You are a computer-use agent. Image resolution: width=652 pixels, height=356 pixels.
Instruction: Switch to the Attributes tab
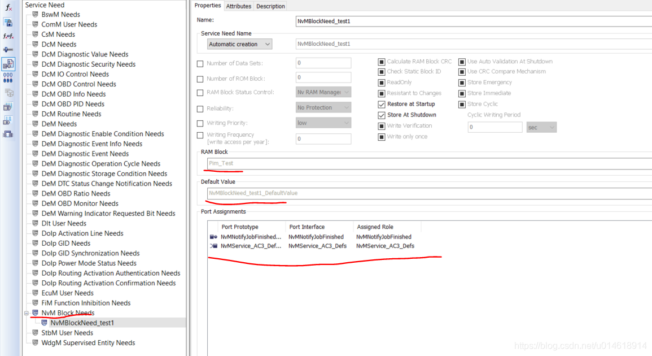[239, 6]
